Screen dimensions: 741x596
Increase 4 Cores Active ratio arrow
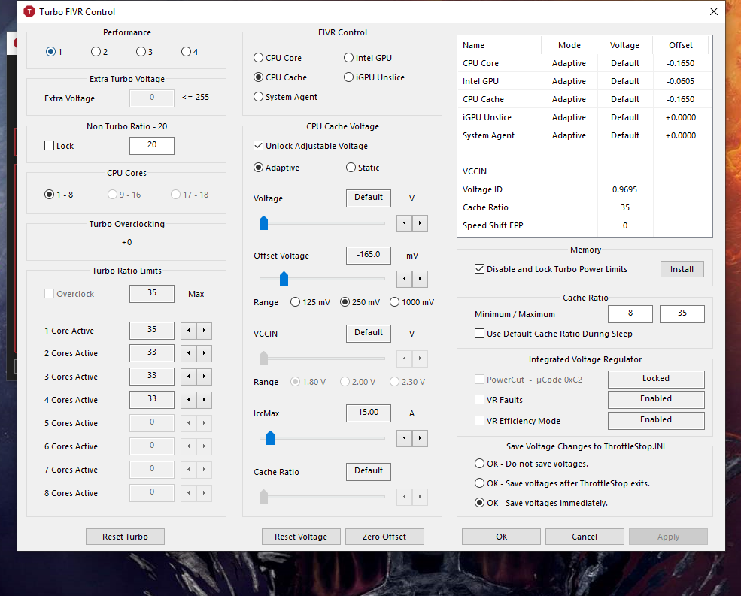tap(204, 400)
